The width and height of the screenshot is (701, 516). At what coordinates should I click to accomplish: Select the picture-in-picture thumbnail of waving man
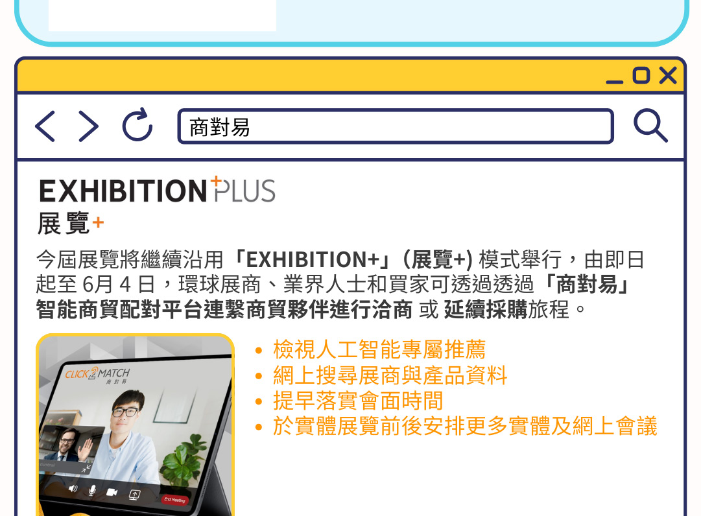click(x=71, y=449)
